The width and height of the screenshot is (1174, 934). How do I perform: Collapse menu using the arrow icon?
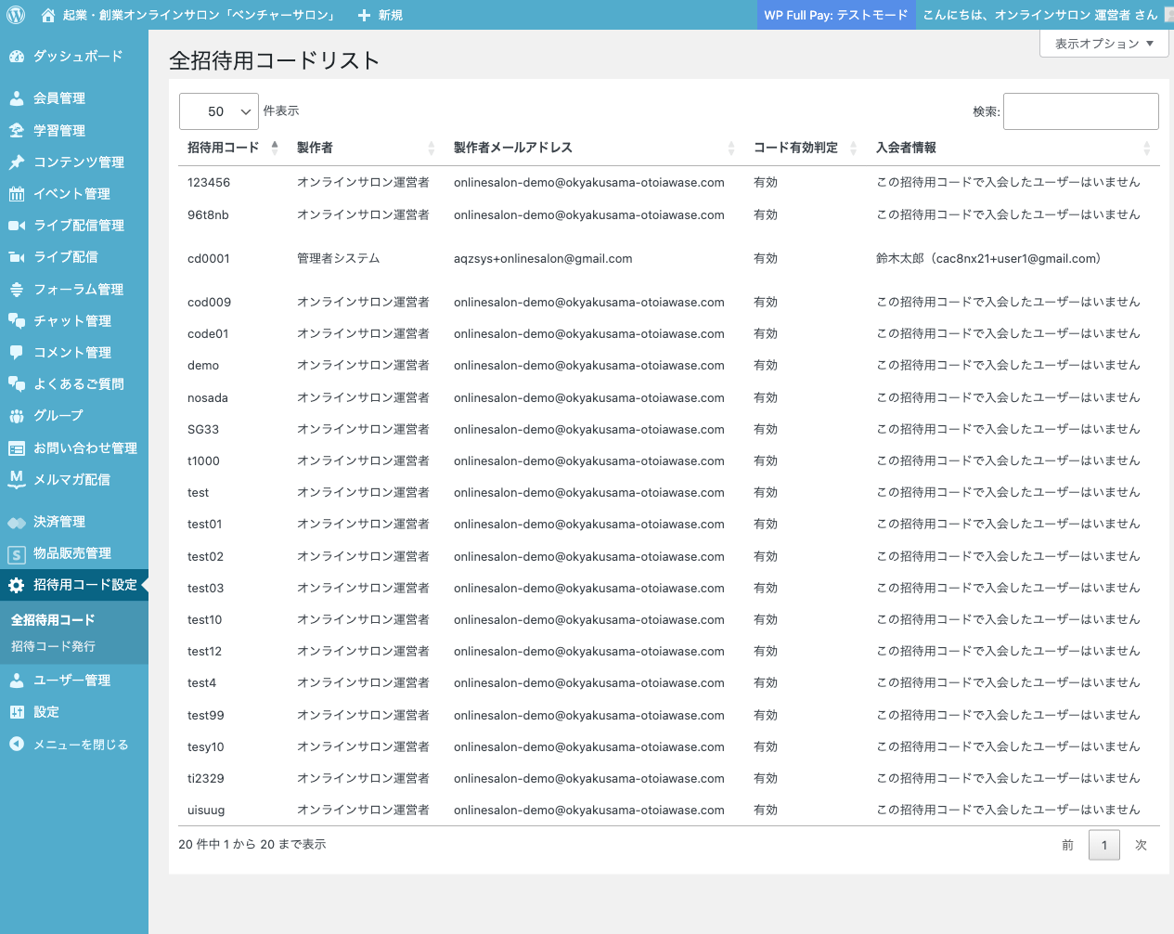click(x=17, y=744)
